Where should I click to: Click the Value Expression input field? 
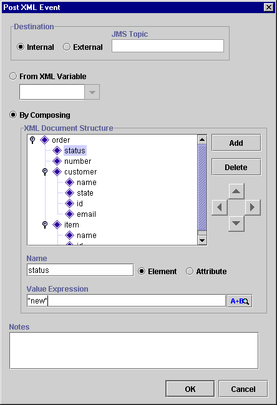(x=126, y=301)
